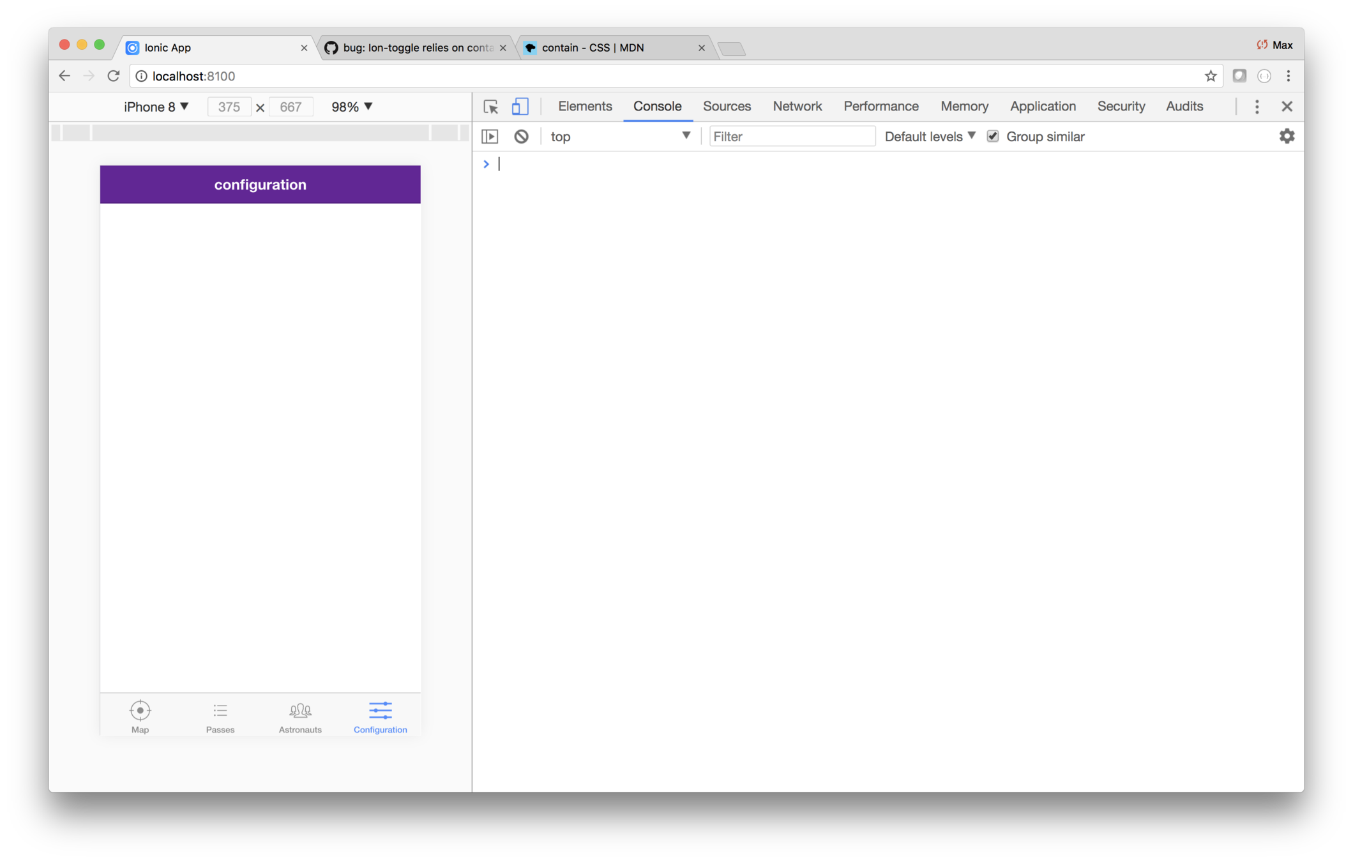Image resolution: width=1353 pixels, height=862 pixels.
Task: Open the Map tab icon in app
Action: click(140, 716)
